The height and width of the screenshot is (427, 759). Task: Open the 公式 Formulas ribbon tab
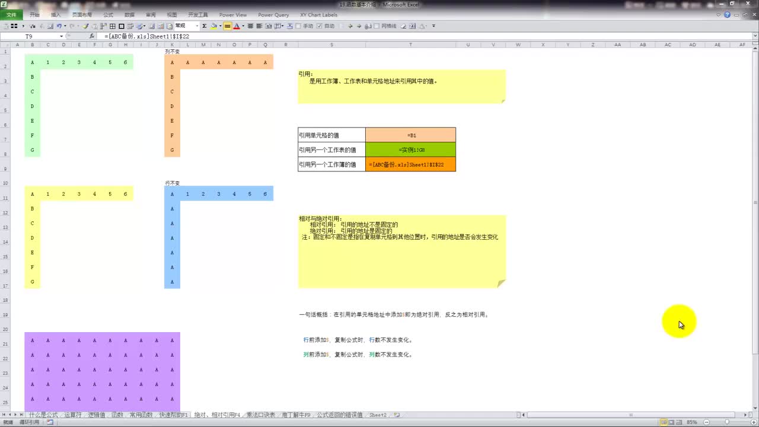[x=108, y=15]
